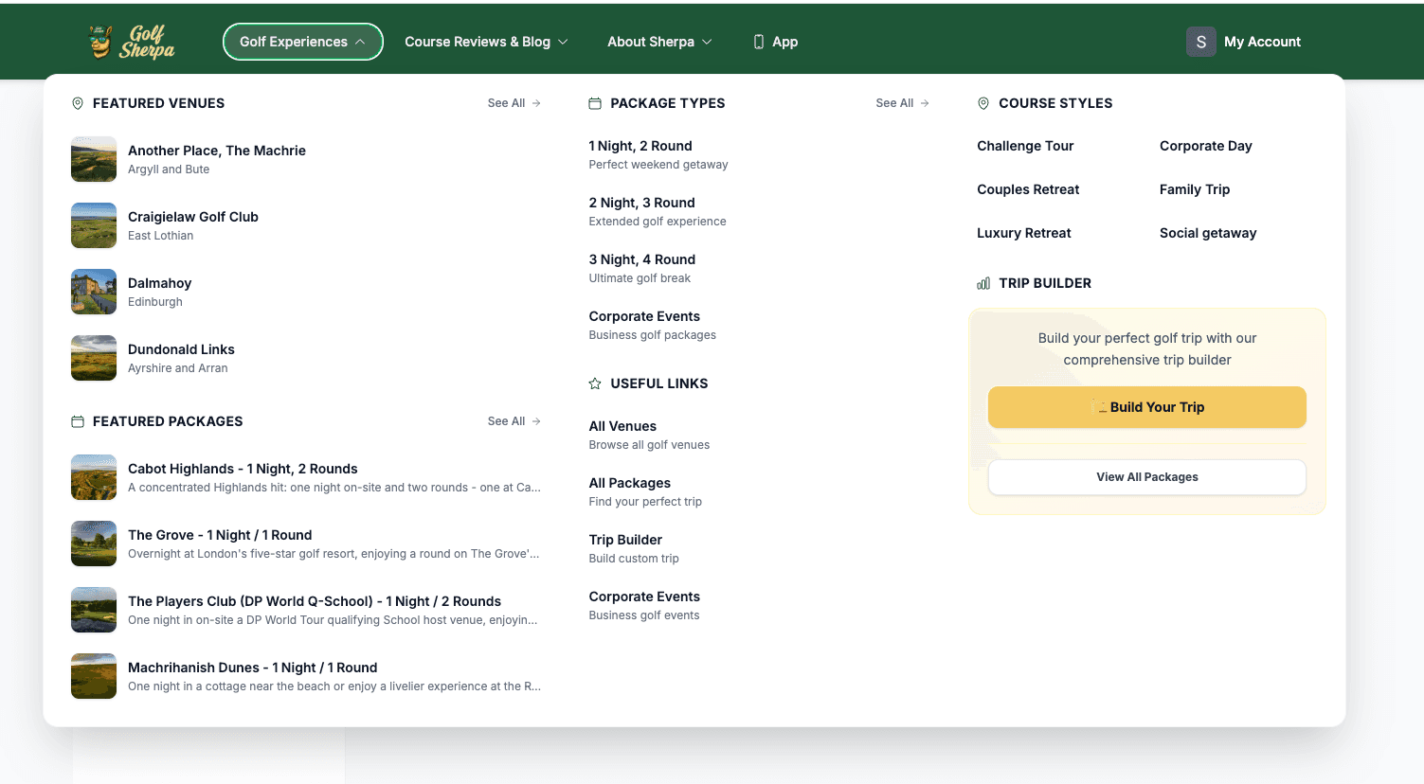The image size is (1424, 784).
Task: See all Featured Venues
Action: tap(514, 103)
